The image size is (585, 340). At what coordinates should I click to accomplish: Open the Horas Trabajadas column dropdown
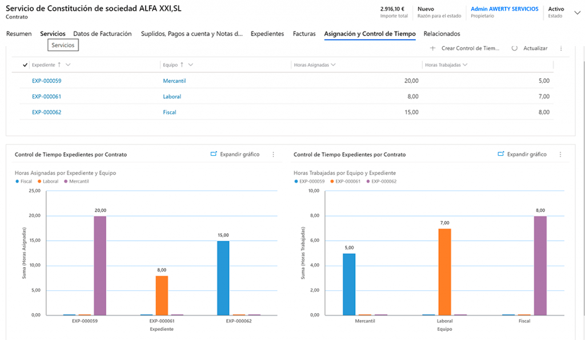[465, 65]
